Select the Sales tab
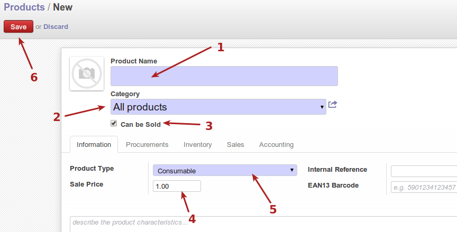 coord(235,144)
